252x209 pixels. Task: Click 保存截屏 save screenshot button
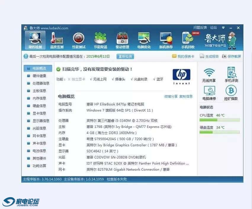232,56
